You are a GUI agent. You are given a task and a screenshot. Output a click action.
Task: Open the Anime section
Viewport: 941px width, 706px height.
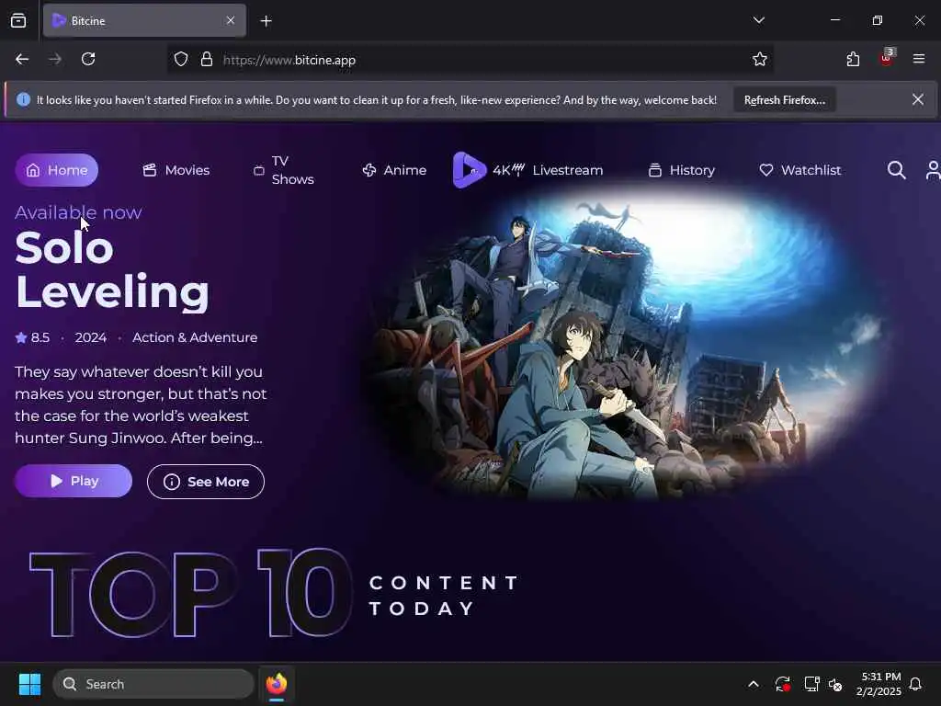coord(394,170)
